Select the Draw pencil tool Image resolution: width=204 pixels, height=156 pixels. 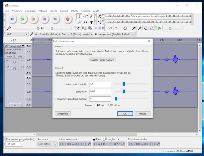pos(91,16)
